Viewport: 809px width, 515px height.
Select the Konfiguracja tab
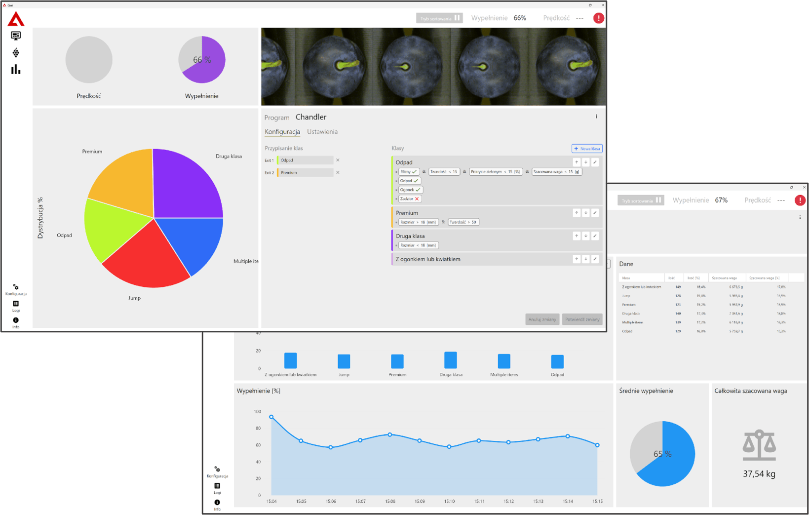[x=282, y=132]
